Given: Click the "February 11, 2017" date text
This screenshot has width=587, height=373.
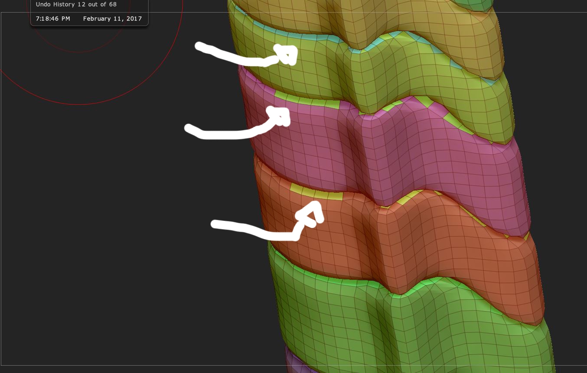Looking at the screenshot, I should [112, 19].
